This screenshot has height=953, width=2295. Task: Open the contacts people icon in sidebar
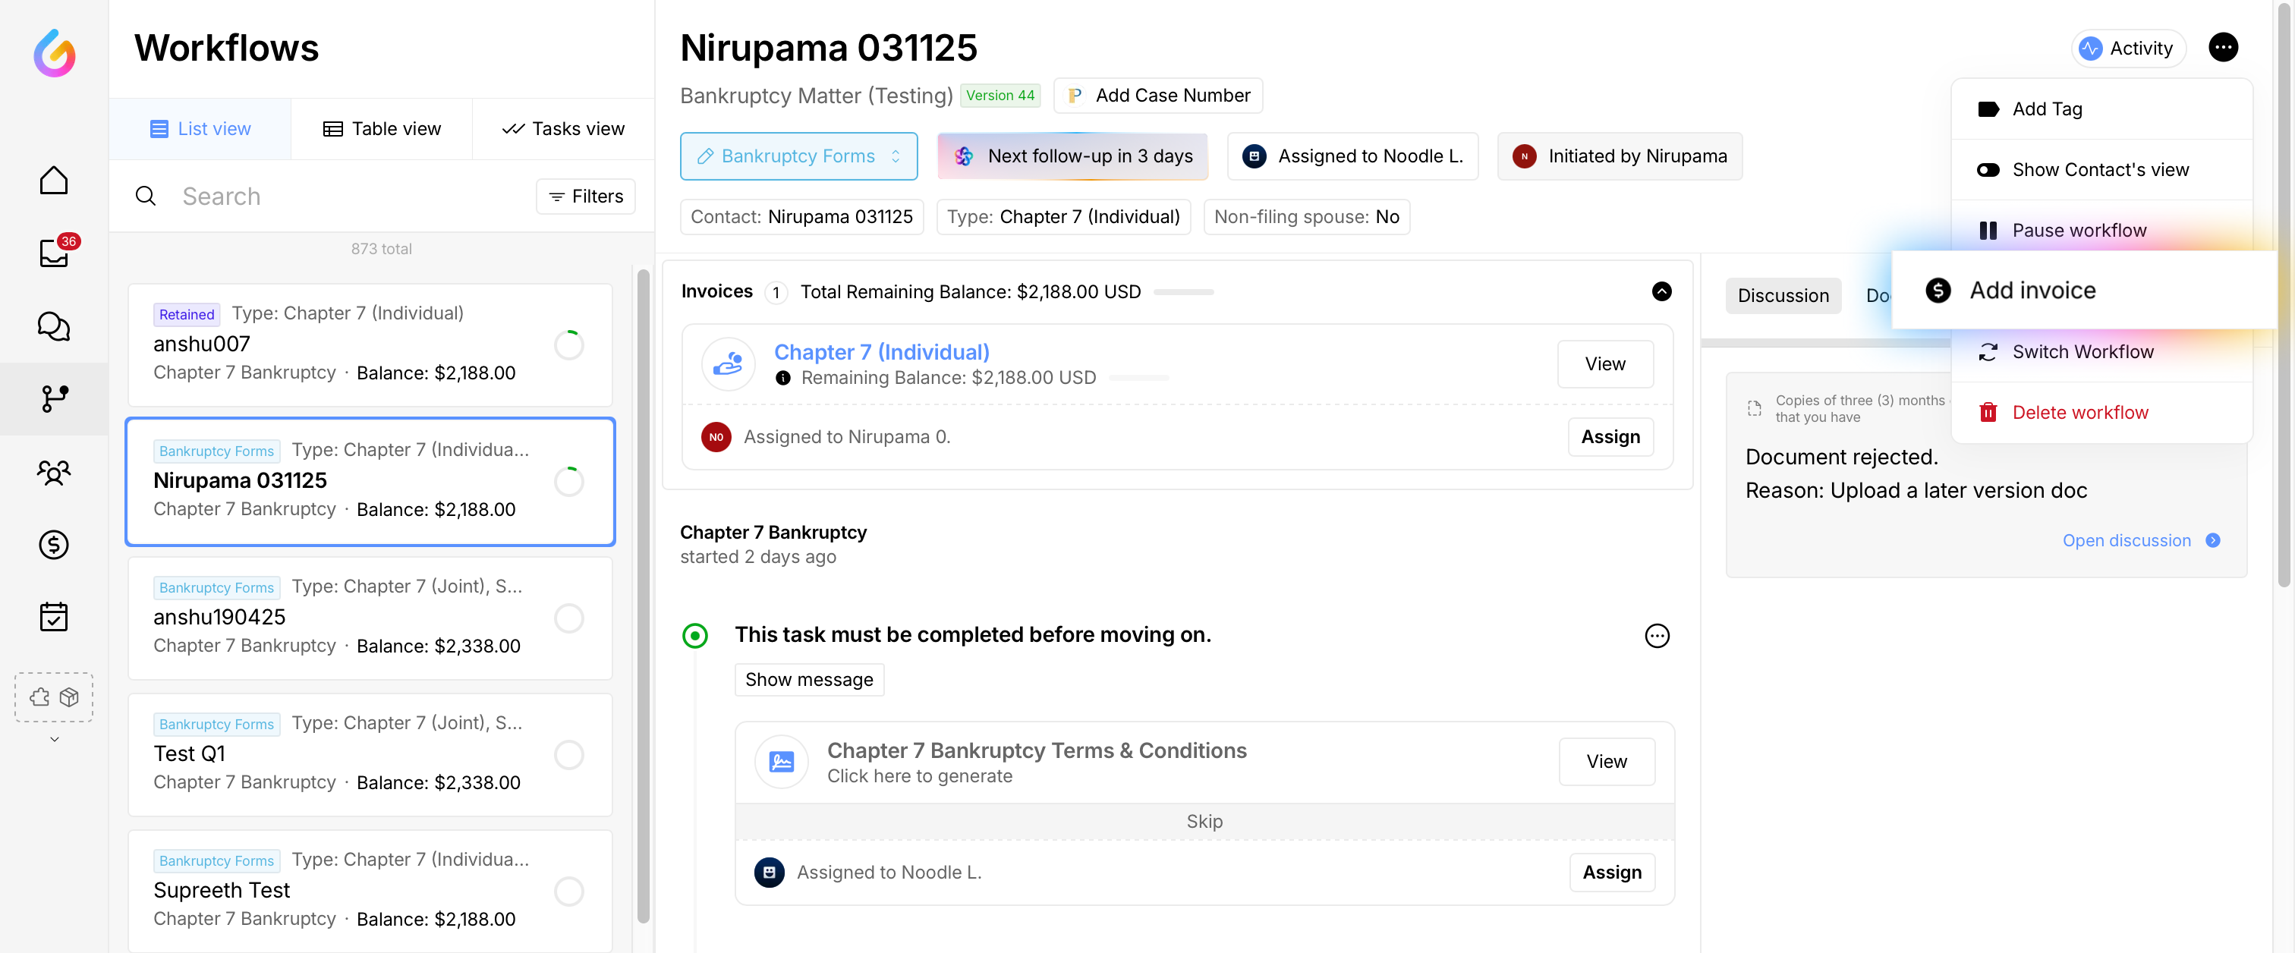tap(53, 471)
